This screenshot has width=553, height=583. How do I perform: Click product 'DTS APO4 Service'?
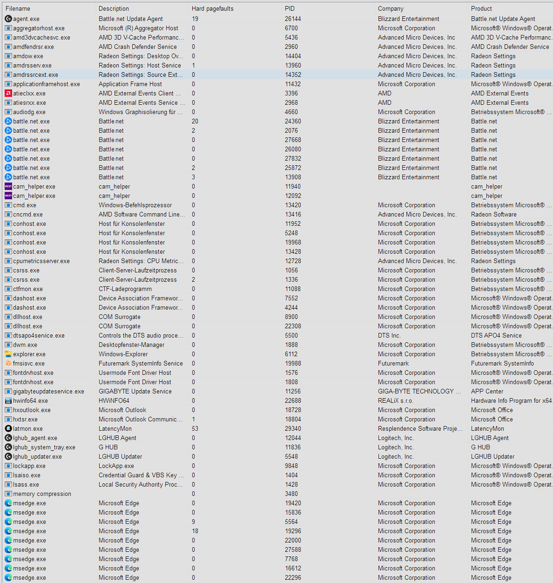click(x=496, y=336)
